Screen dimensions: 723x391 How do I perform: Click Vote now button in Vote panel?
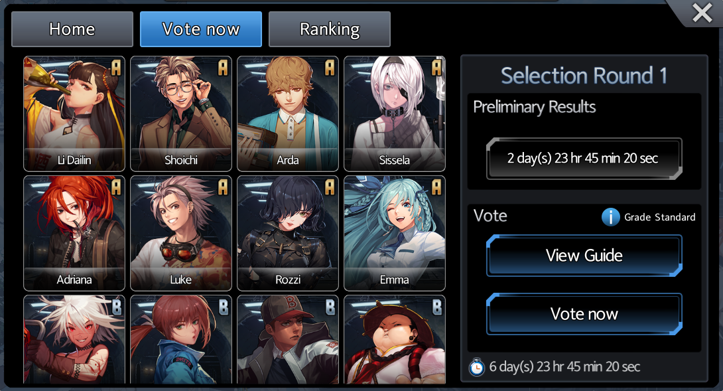coord(584,314)
